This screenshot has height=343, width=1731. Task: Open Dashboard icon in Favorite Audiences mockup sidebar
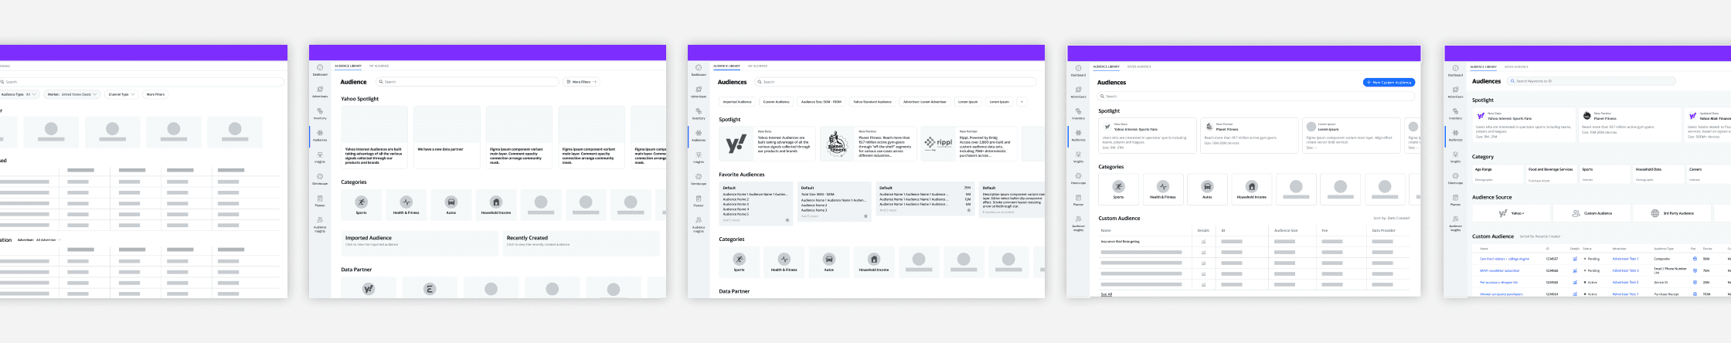point(699,68)
